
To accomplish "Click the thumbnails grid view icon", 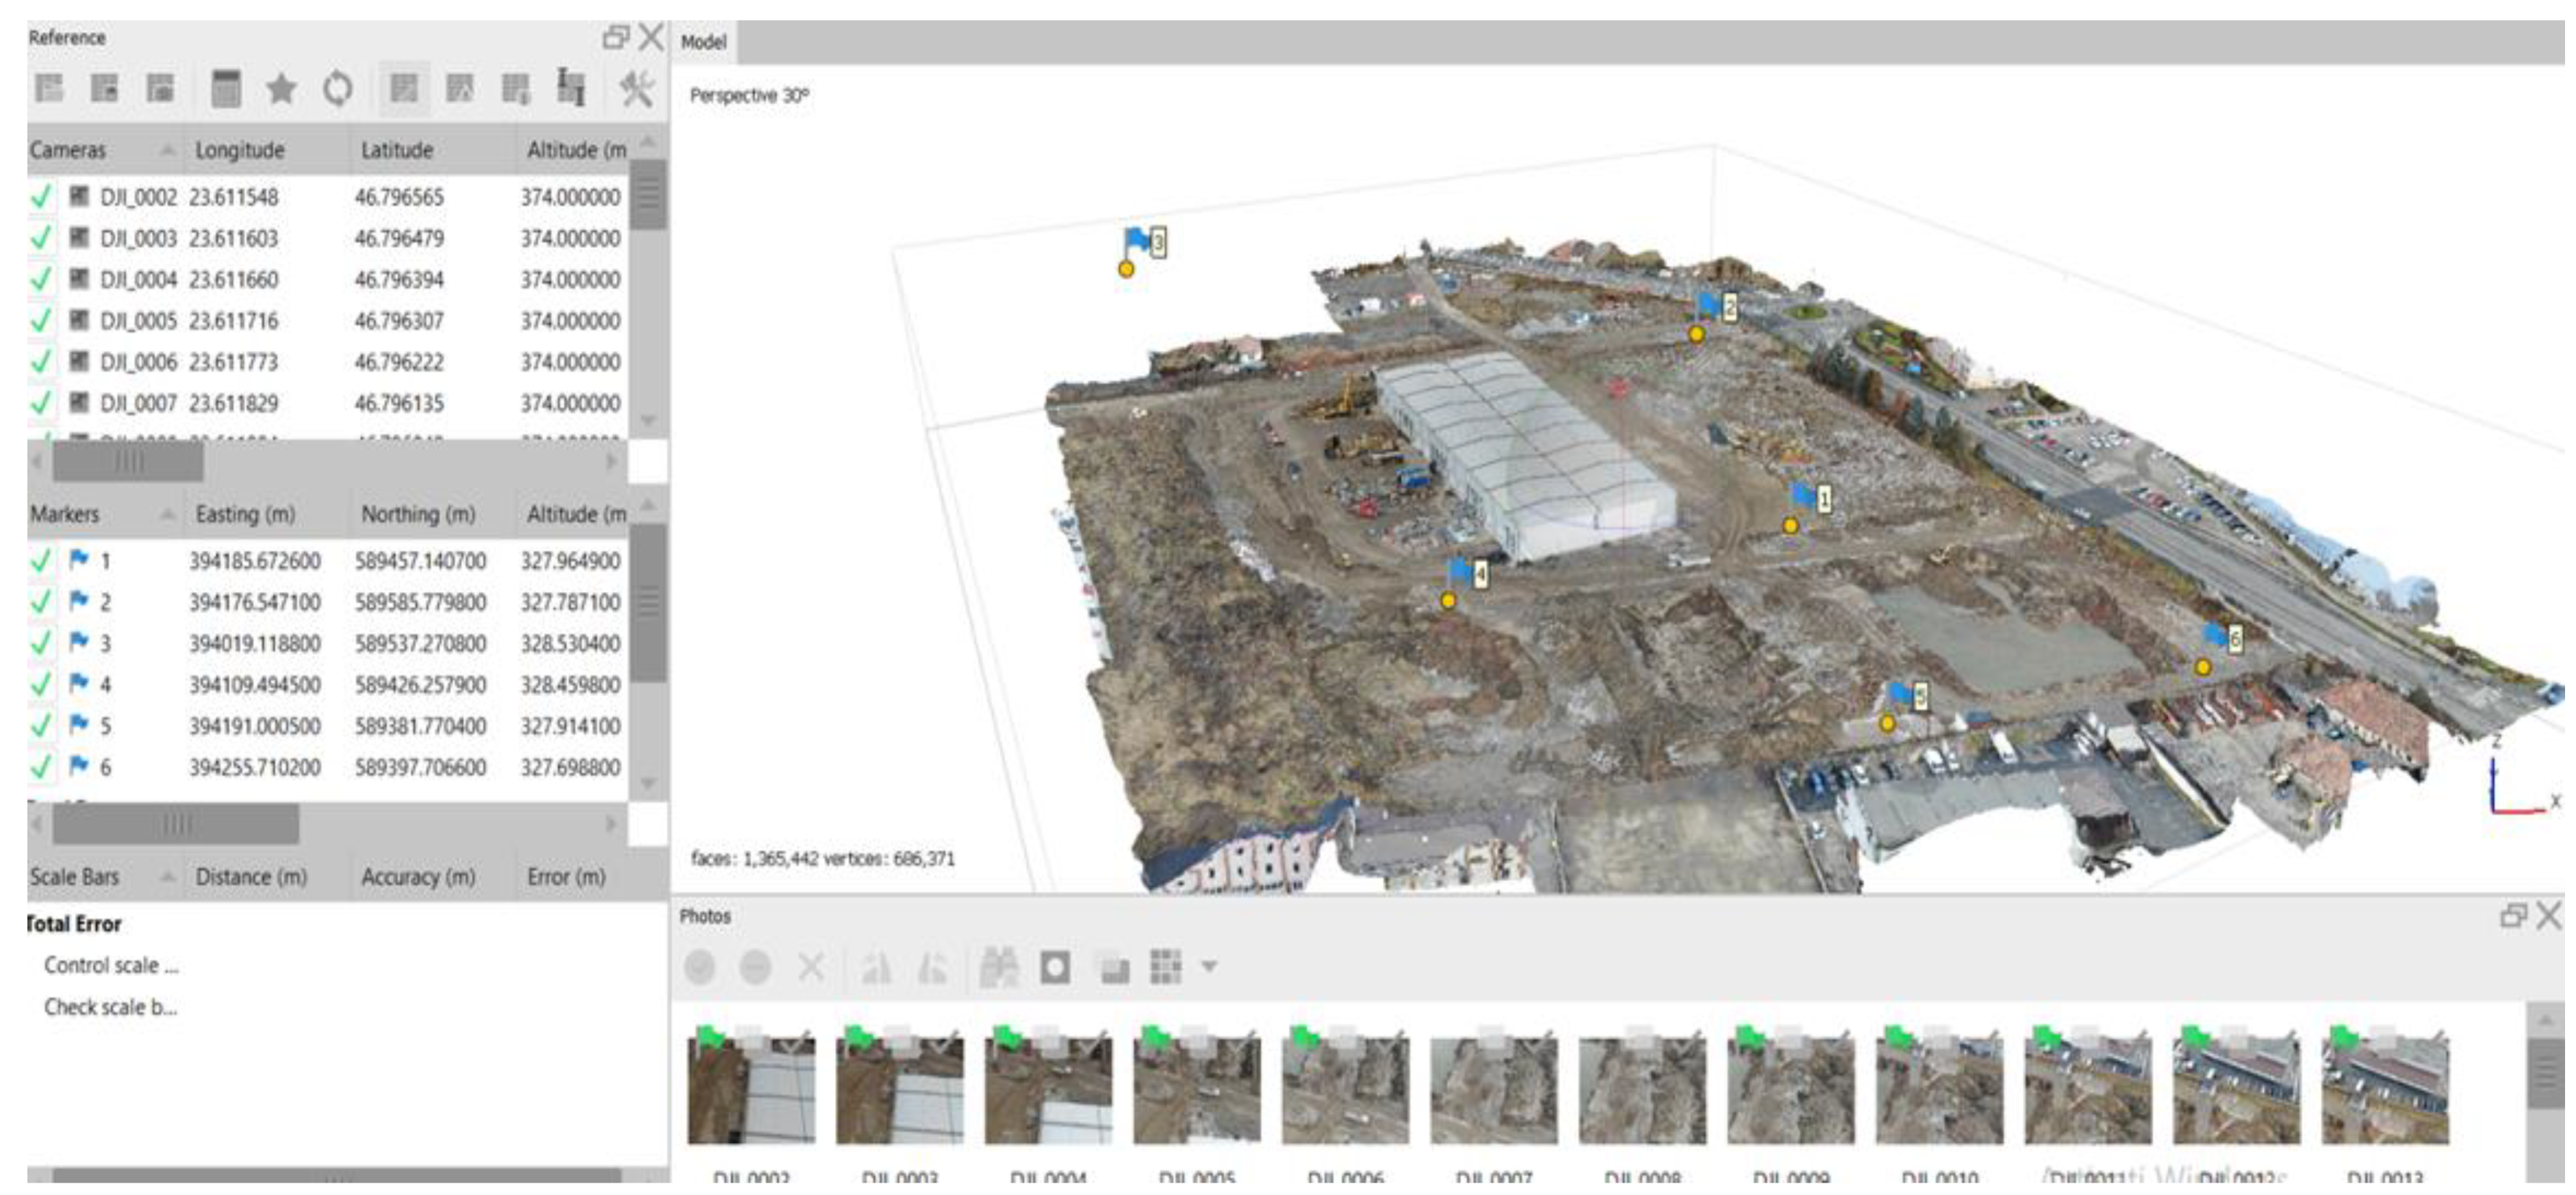I will point(1166,967).
